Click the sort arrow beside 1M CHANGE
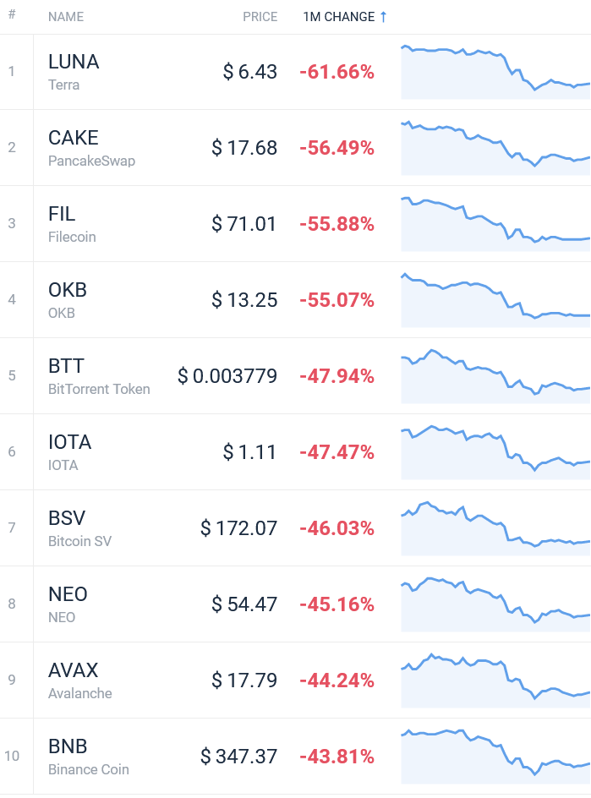 [x=383, y=17]
